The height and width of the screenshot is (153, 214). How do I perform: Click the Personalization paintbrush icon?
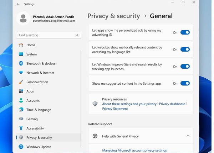(x=21, y=82)
